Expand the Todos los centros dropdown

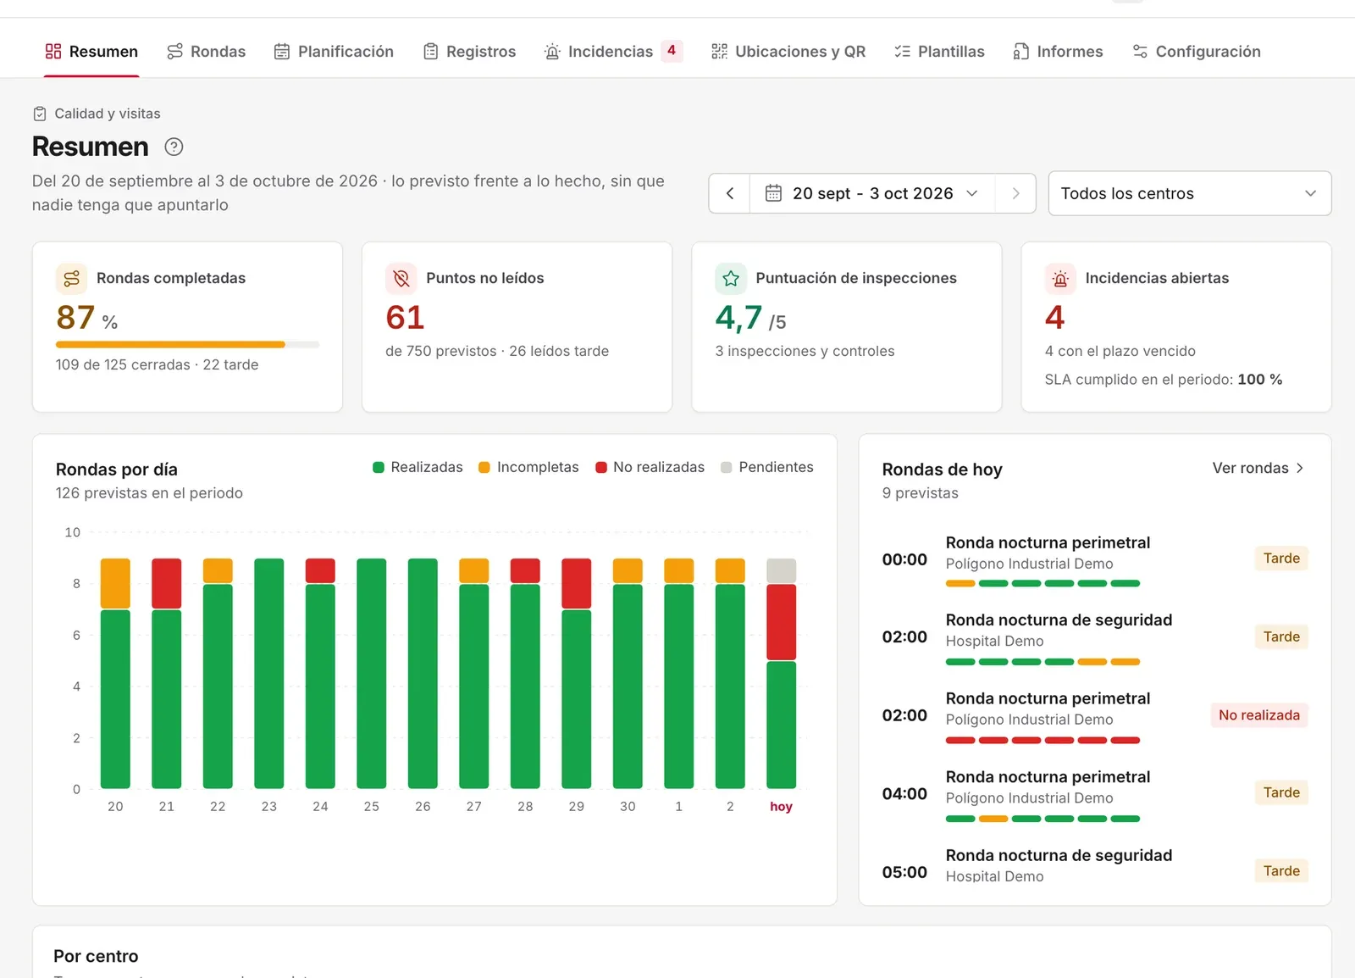(x=1190, y=193)
